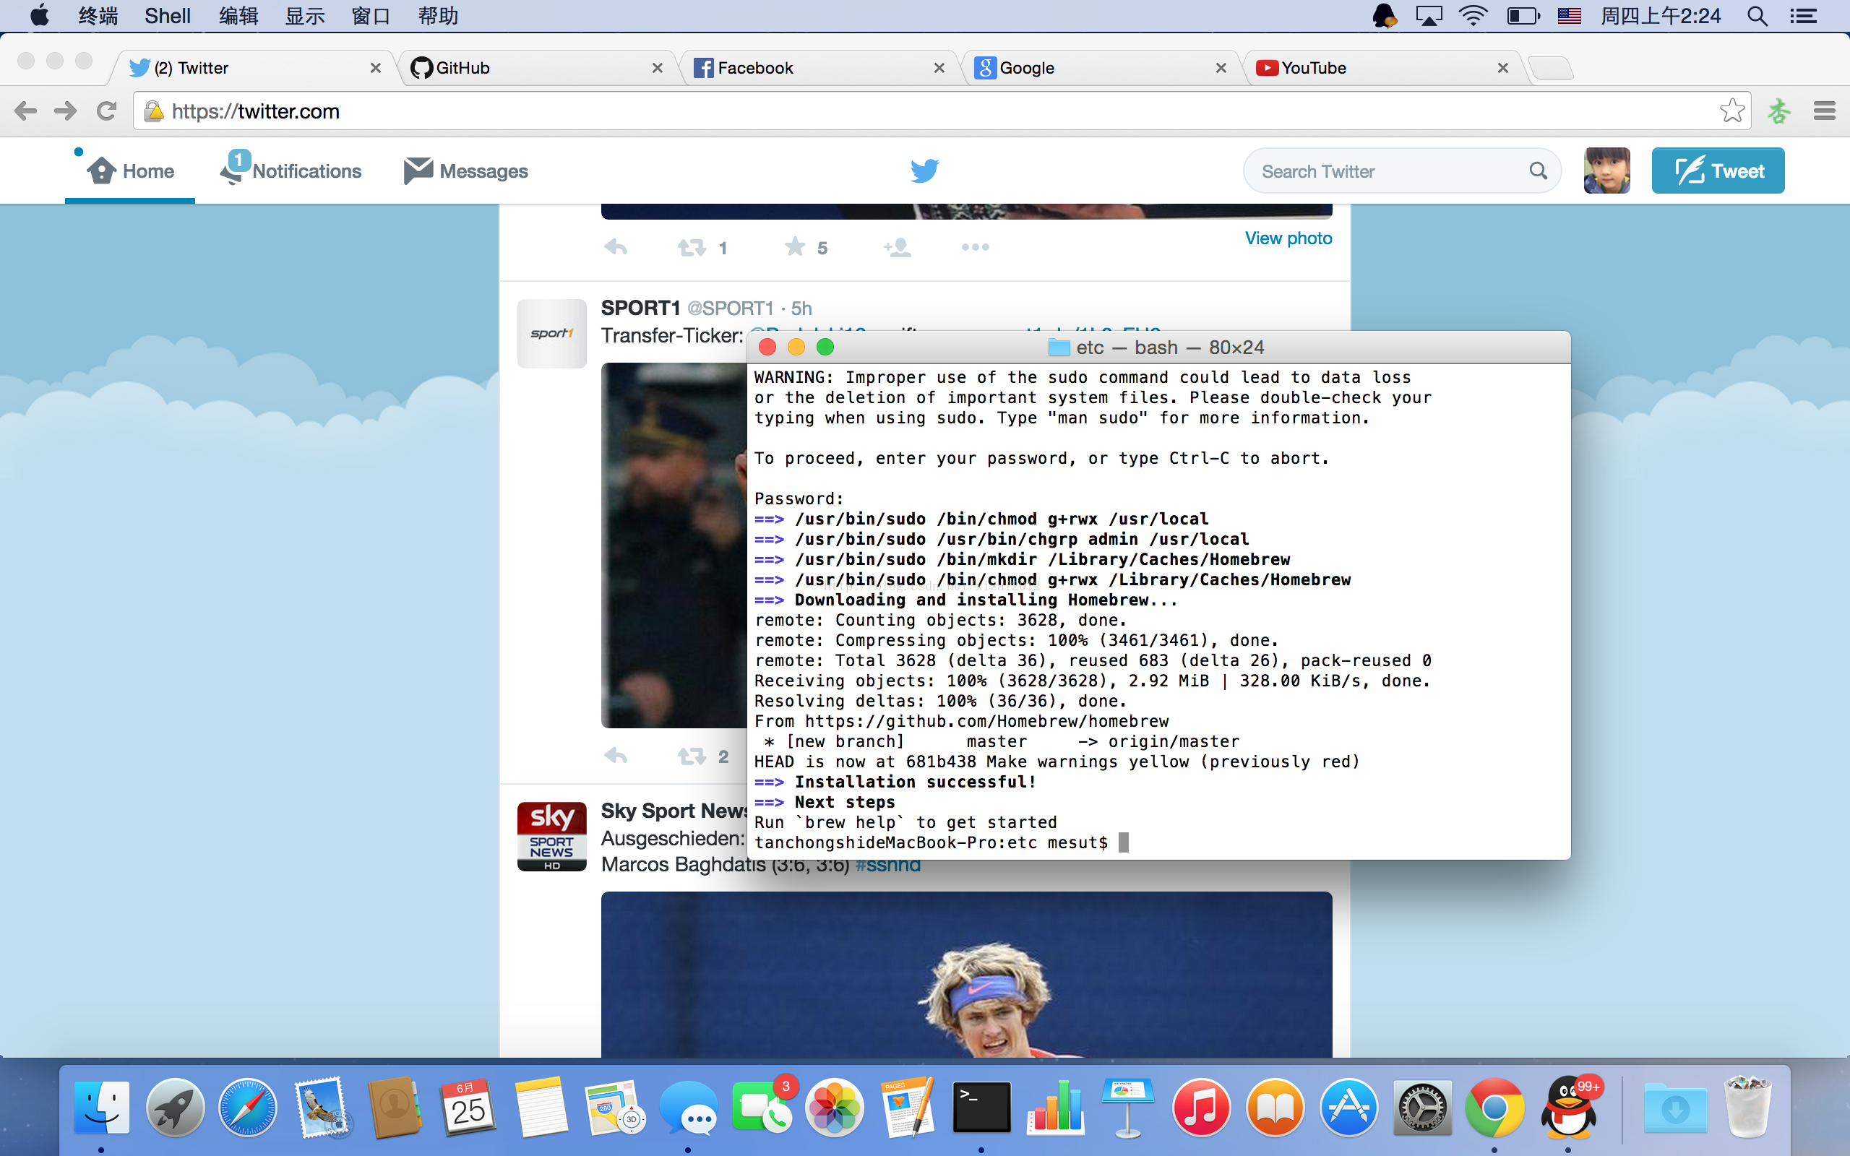Retweet the tweet with 1 retweet

691,247
